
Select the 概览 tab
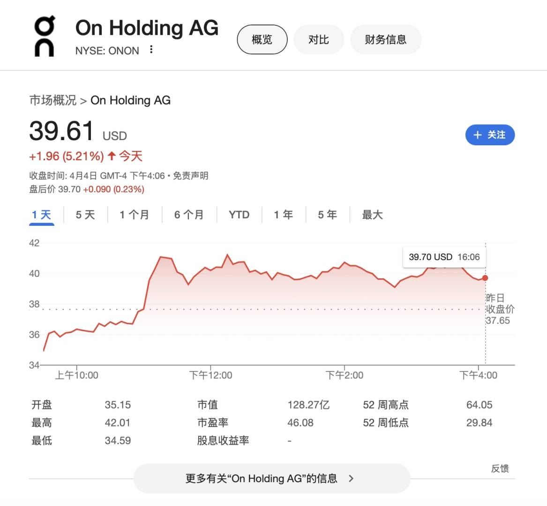[x=262, y=39]
